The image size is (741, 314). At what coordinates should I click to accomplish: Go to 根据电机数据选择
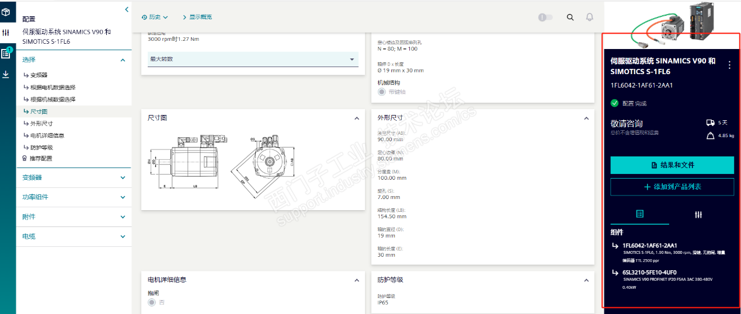click(53, 87)
